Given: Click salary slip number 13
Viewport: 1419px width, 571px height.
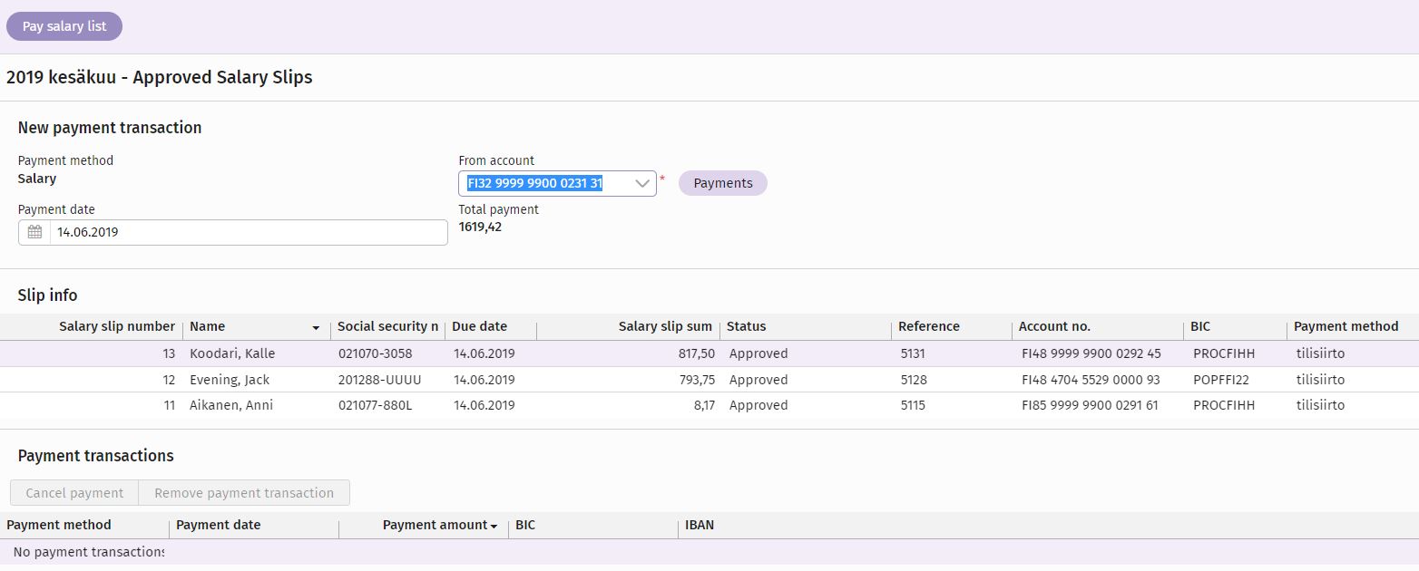Looking at the screenshot, I should point(169,353).
